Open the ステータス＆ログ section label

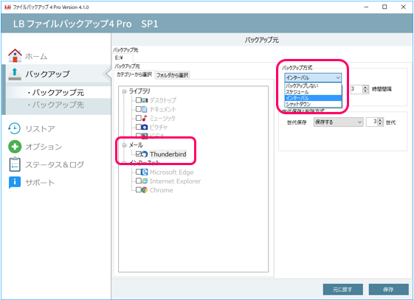(55, 165)
